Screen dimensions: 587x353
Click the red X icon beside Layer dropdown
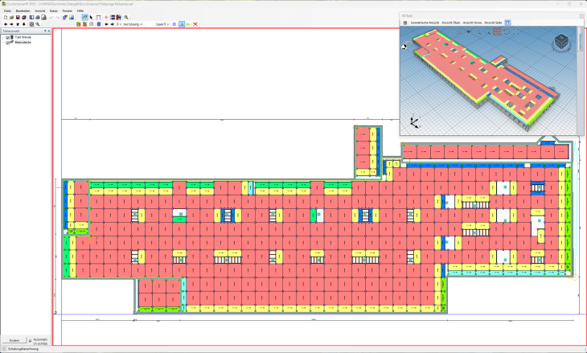(195, 24)
